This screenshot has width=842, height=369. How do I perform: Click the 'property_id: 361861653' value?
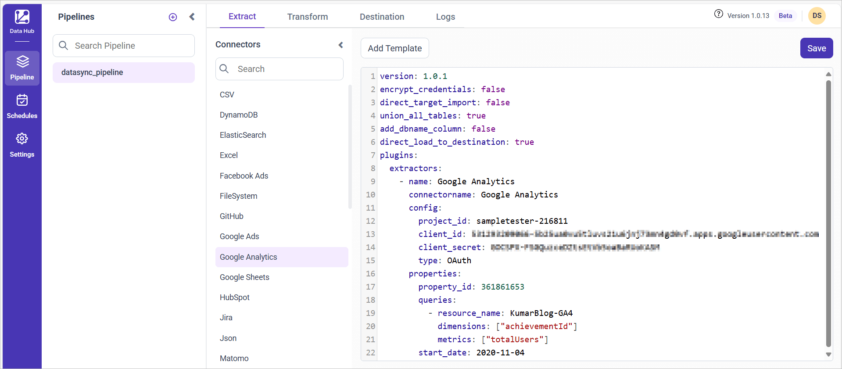(502, 287)
